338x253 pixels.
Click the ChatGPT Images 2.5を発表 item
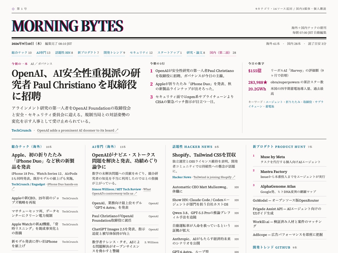pyautogui.click(x=125, y=231)
